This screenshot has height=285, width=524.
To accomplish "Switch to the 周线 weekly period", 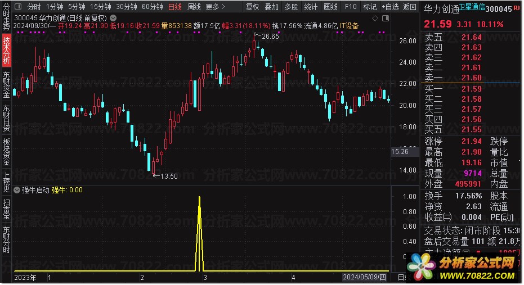I will point(194,7).
